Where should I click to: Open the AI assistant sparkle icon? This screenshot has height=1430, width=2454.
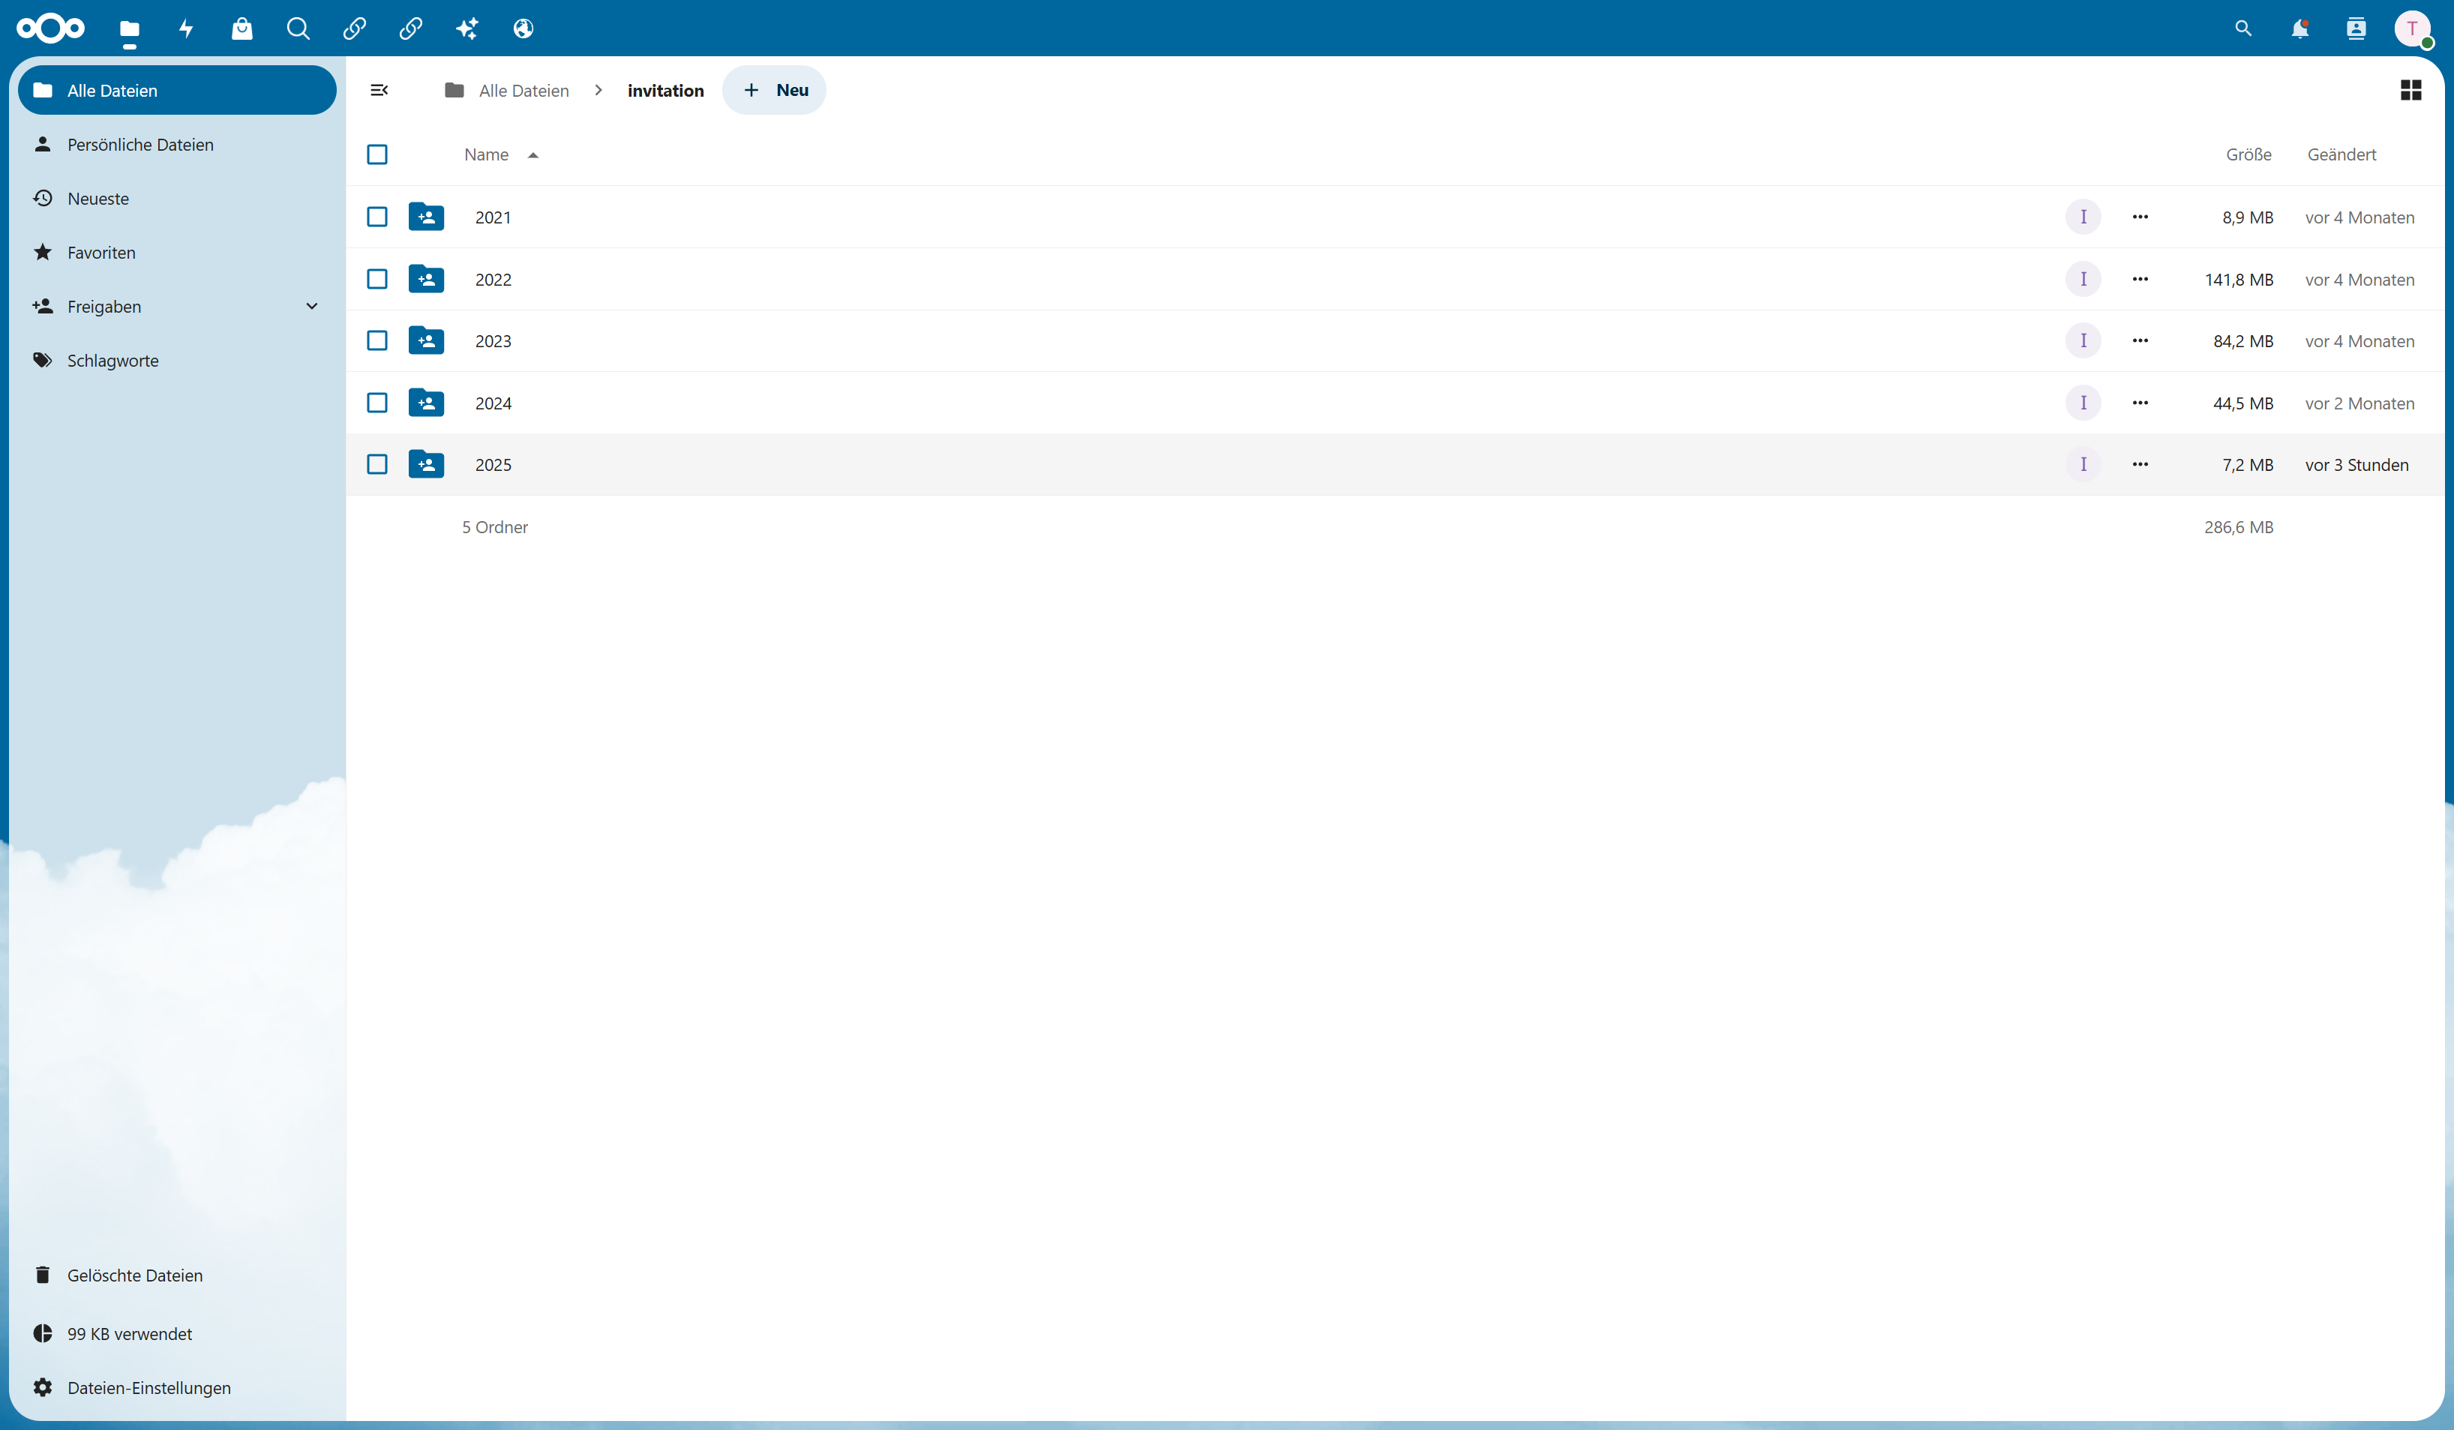tap(467, 28)
